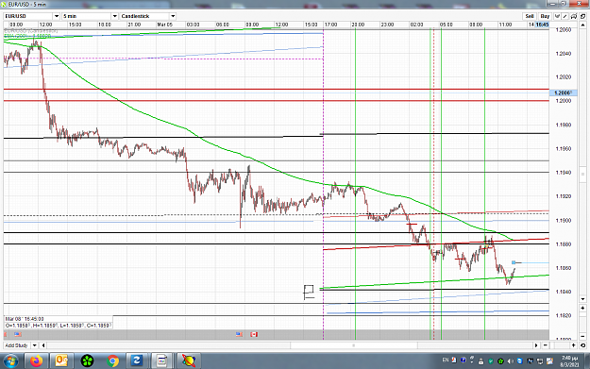Click the horizontal time scrollbar thumb
590x369 pixels.
click(x=354, y=345)
